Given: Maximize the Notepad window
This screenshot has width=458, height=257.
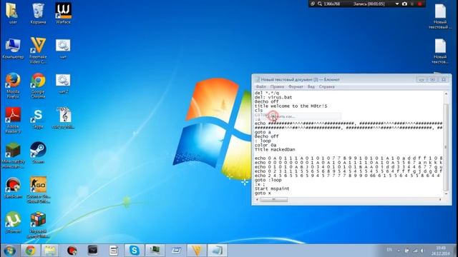Looking at the screenshot, I should click(432, 79).
